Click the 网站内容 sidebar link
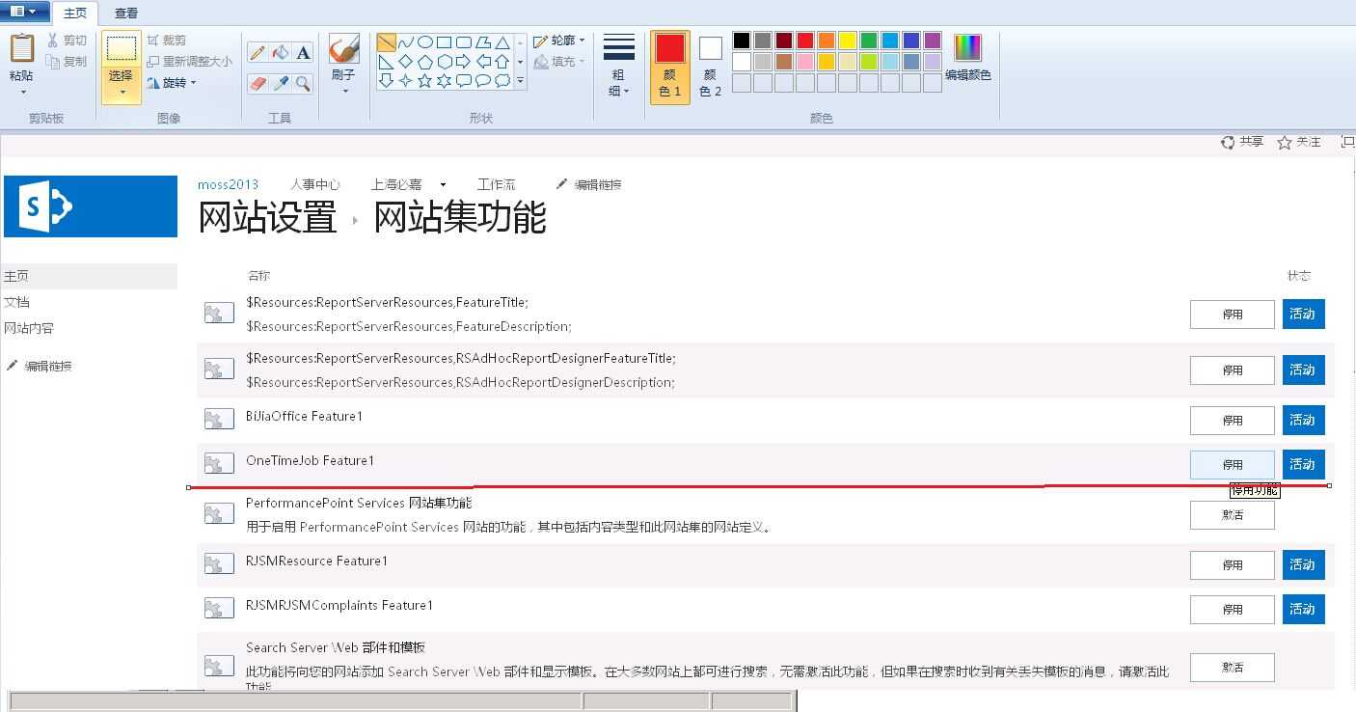Image resolution: width=1356 pixels, height=712 pixels. click(x=29, y=328)
